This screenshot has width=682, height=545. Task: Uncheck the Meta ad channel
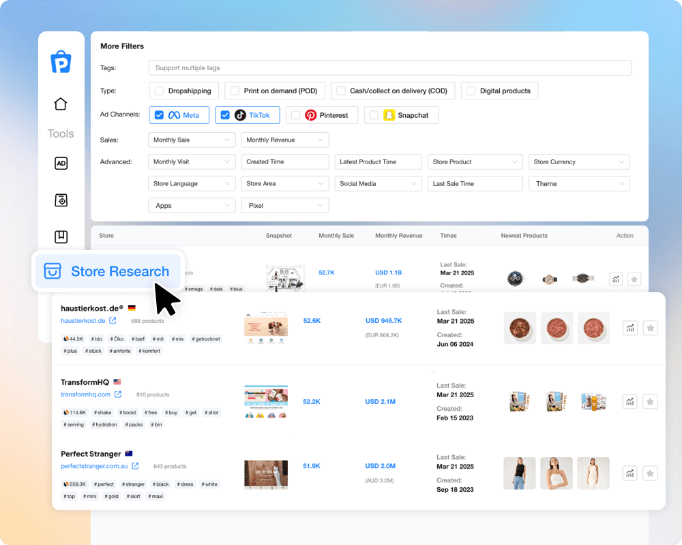click(159, 115)
